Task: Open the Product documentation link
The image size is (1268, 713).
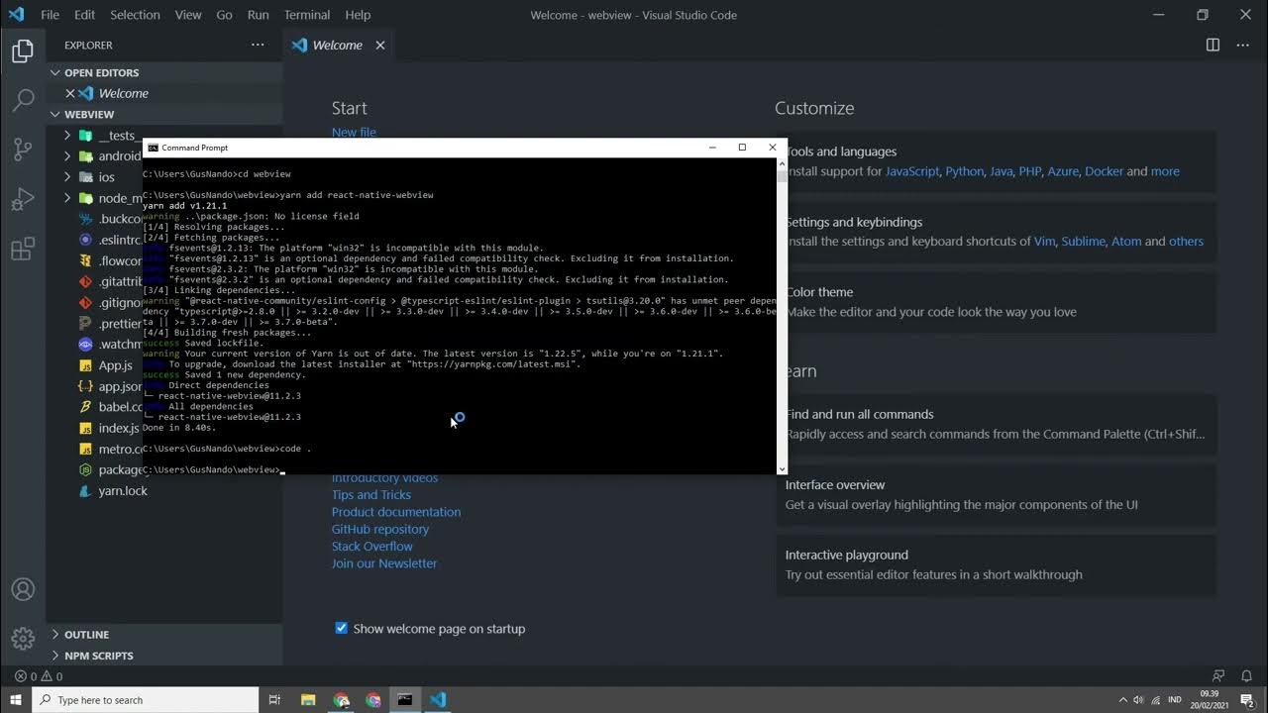Action: (396, 512)
